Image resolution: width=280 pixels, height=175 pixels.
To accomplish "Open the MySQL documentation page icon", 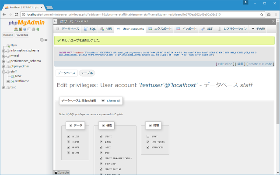I will [29, 29].
